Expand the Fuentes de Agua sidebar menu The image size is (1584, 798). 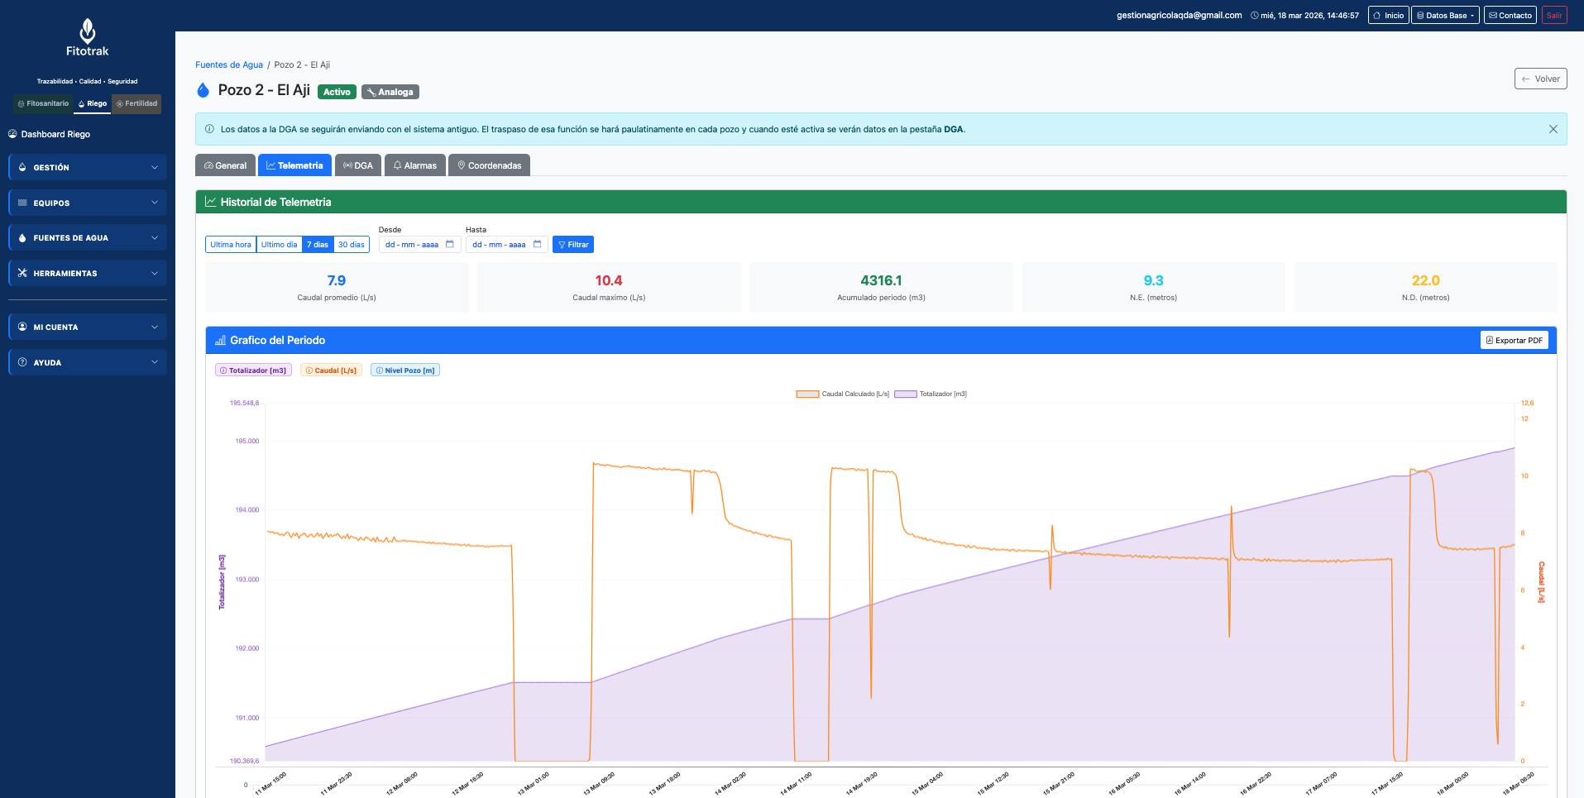tap(87, 237)
